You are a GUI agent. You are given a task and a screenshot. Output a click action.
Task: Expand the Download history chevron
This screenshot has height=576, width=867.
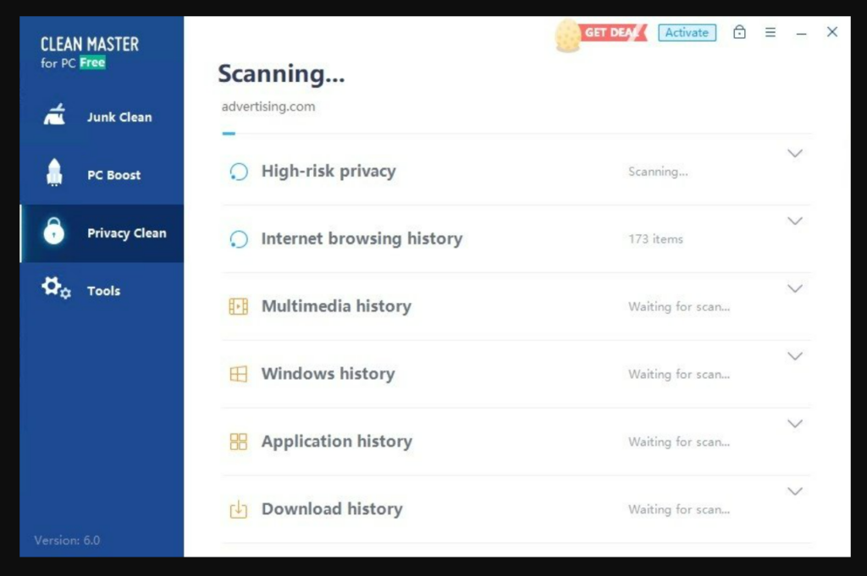(794, 491)
